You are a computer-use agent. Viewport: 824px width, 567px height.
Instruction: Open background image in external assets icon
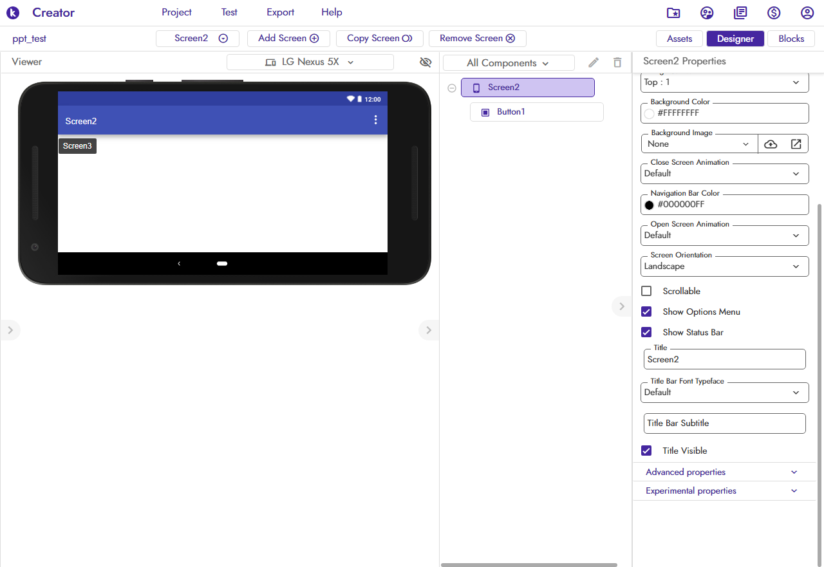(796, 144)
